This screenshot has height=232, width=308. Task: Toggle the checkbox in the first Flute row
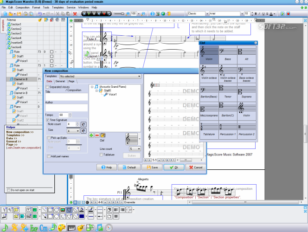click(51, 52)
